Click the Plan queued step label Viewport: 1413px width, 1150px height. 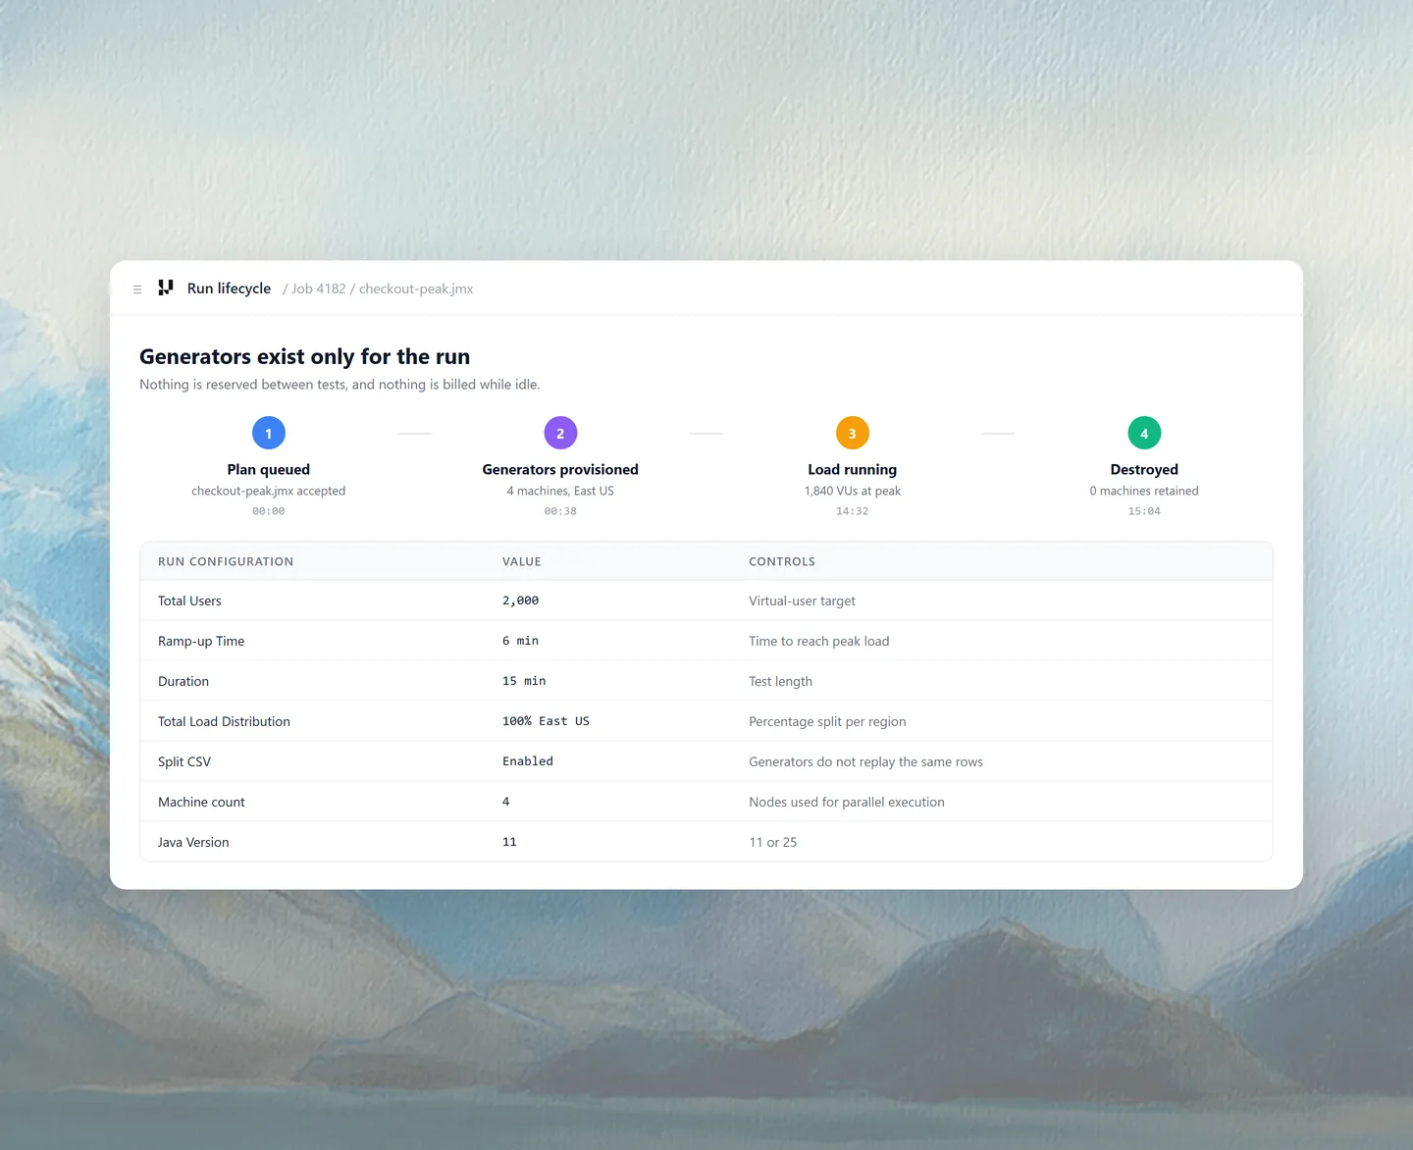269,470
